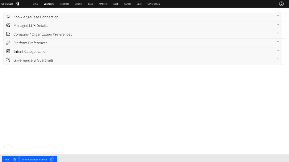Switch to the Integrate tab
The height and width of the screenshot is (162, 289).
tap(64, 4)
